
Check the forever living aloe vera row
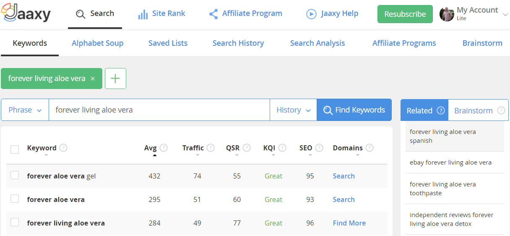(x=15, y=223)
